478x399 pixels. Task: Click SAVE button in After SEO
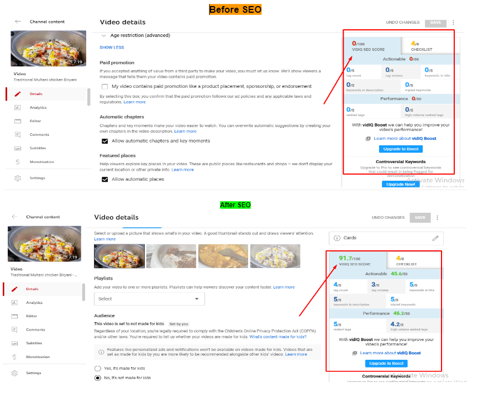click(420, 218)
